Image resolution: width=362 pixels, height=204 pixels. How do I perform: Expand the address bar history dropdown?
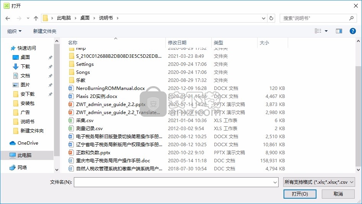263,18
